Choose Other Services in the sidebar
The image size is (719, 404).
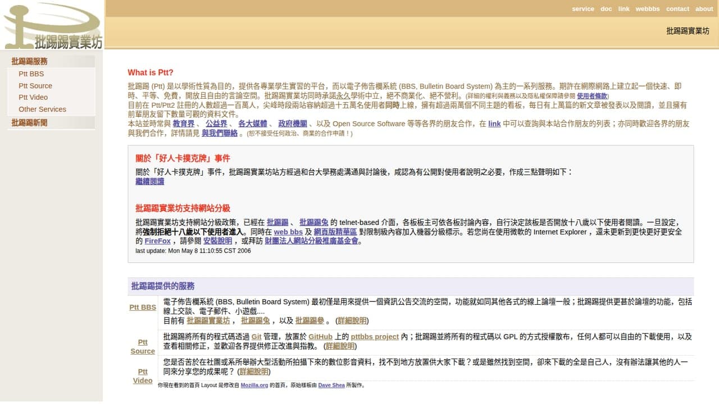tap(42, 109)
